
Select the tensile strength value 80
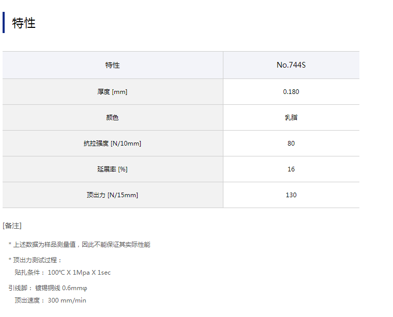click(291, 144)
